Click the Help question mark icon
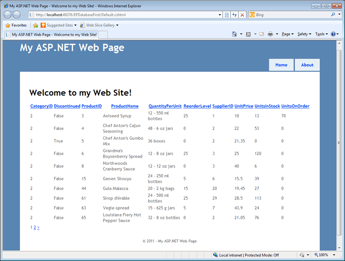This screenshot has width=345, height=261. click(x=333, y=34)
